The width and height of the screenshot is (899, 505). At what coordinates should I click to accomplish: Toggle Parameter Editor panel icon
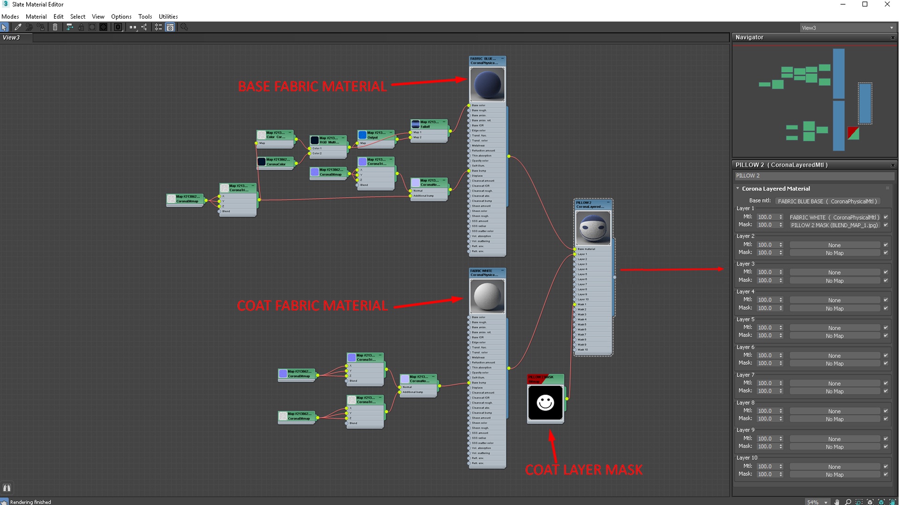(x=170, y=27)
